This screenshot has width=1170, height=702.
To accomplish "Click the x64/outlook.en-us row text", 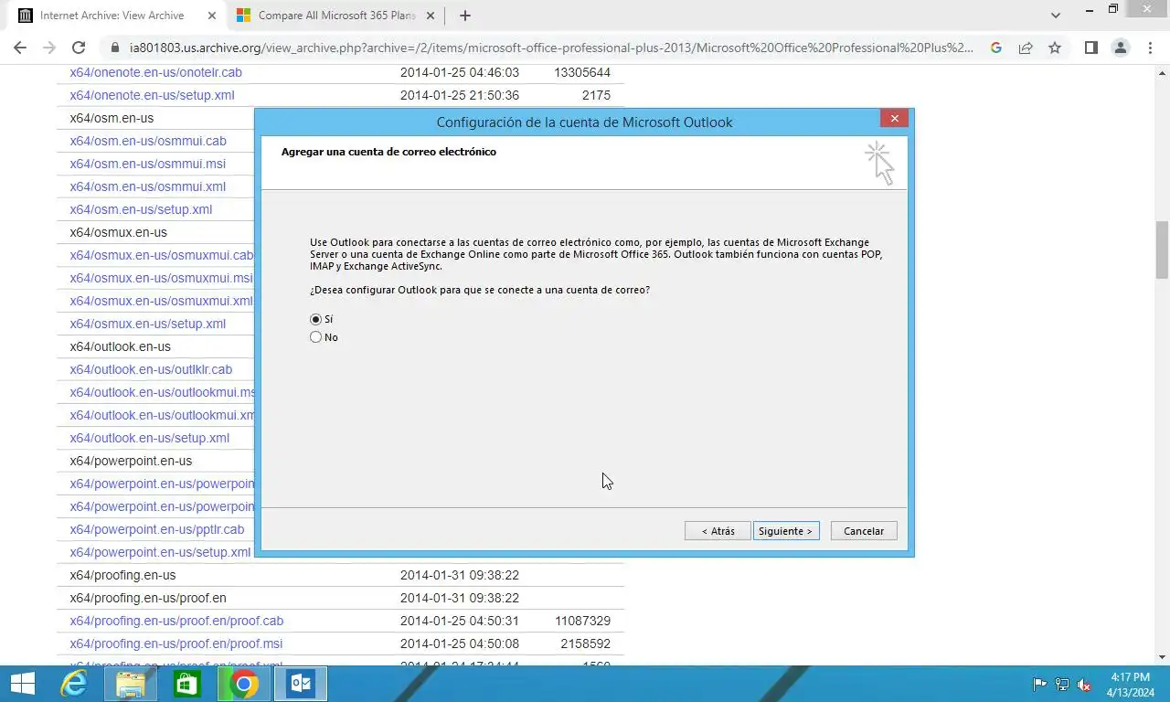I will point(120,346).
